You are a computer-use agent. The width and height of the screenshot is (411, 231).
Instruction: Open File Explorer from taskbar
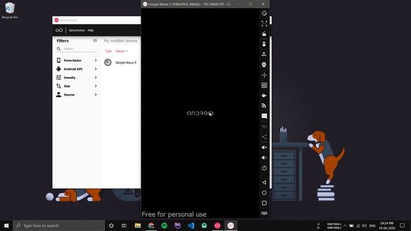tap(137, 225)
